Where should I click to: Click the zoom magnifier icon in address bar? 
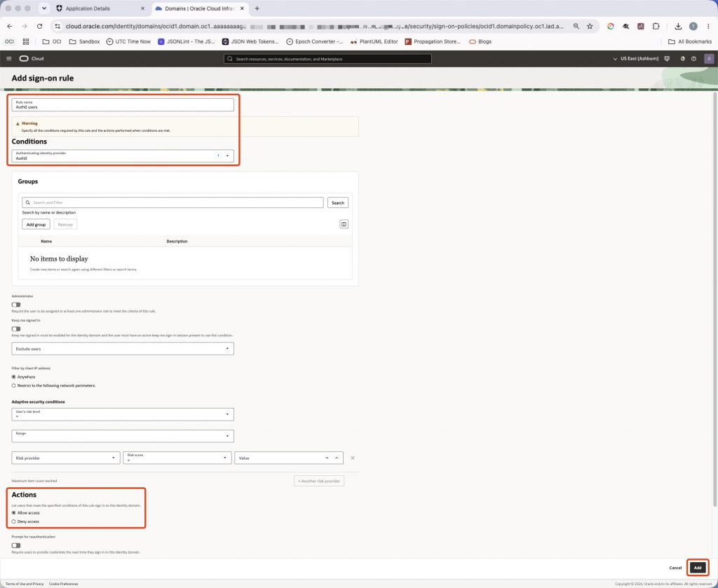coord(576,27)
